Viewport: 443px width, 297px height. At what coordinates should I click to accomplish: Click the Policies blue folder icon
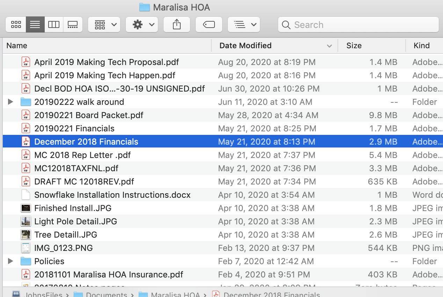pos(26,261)
